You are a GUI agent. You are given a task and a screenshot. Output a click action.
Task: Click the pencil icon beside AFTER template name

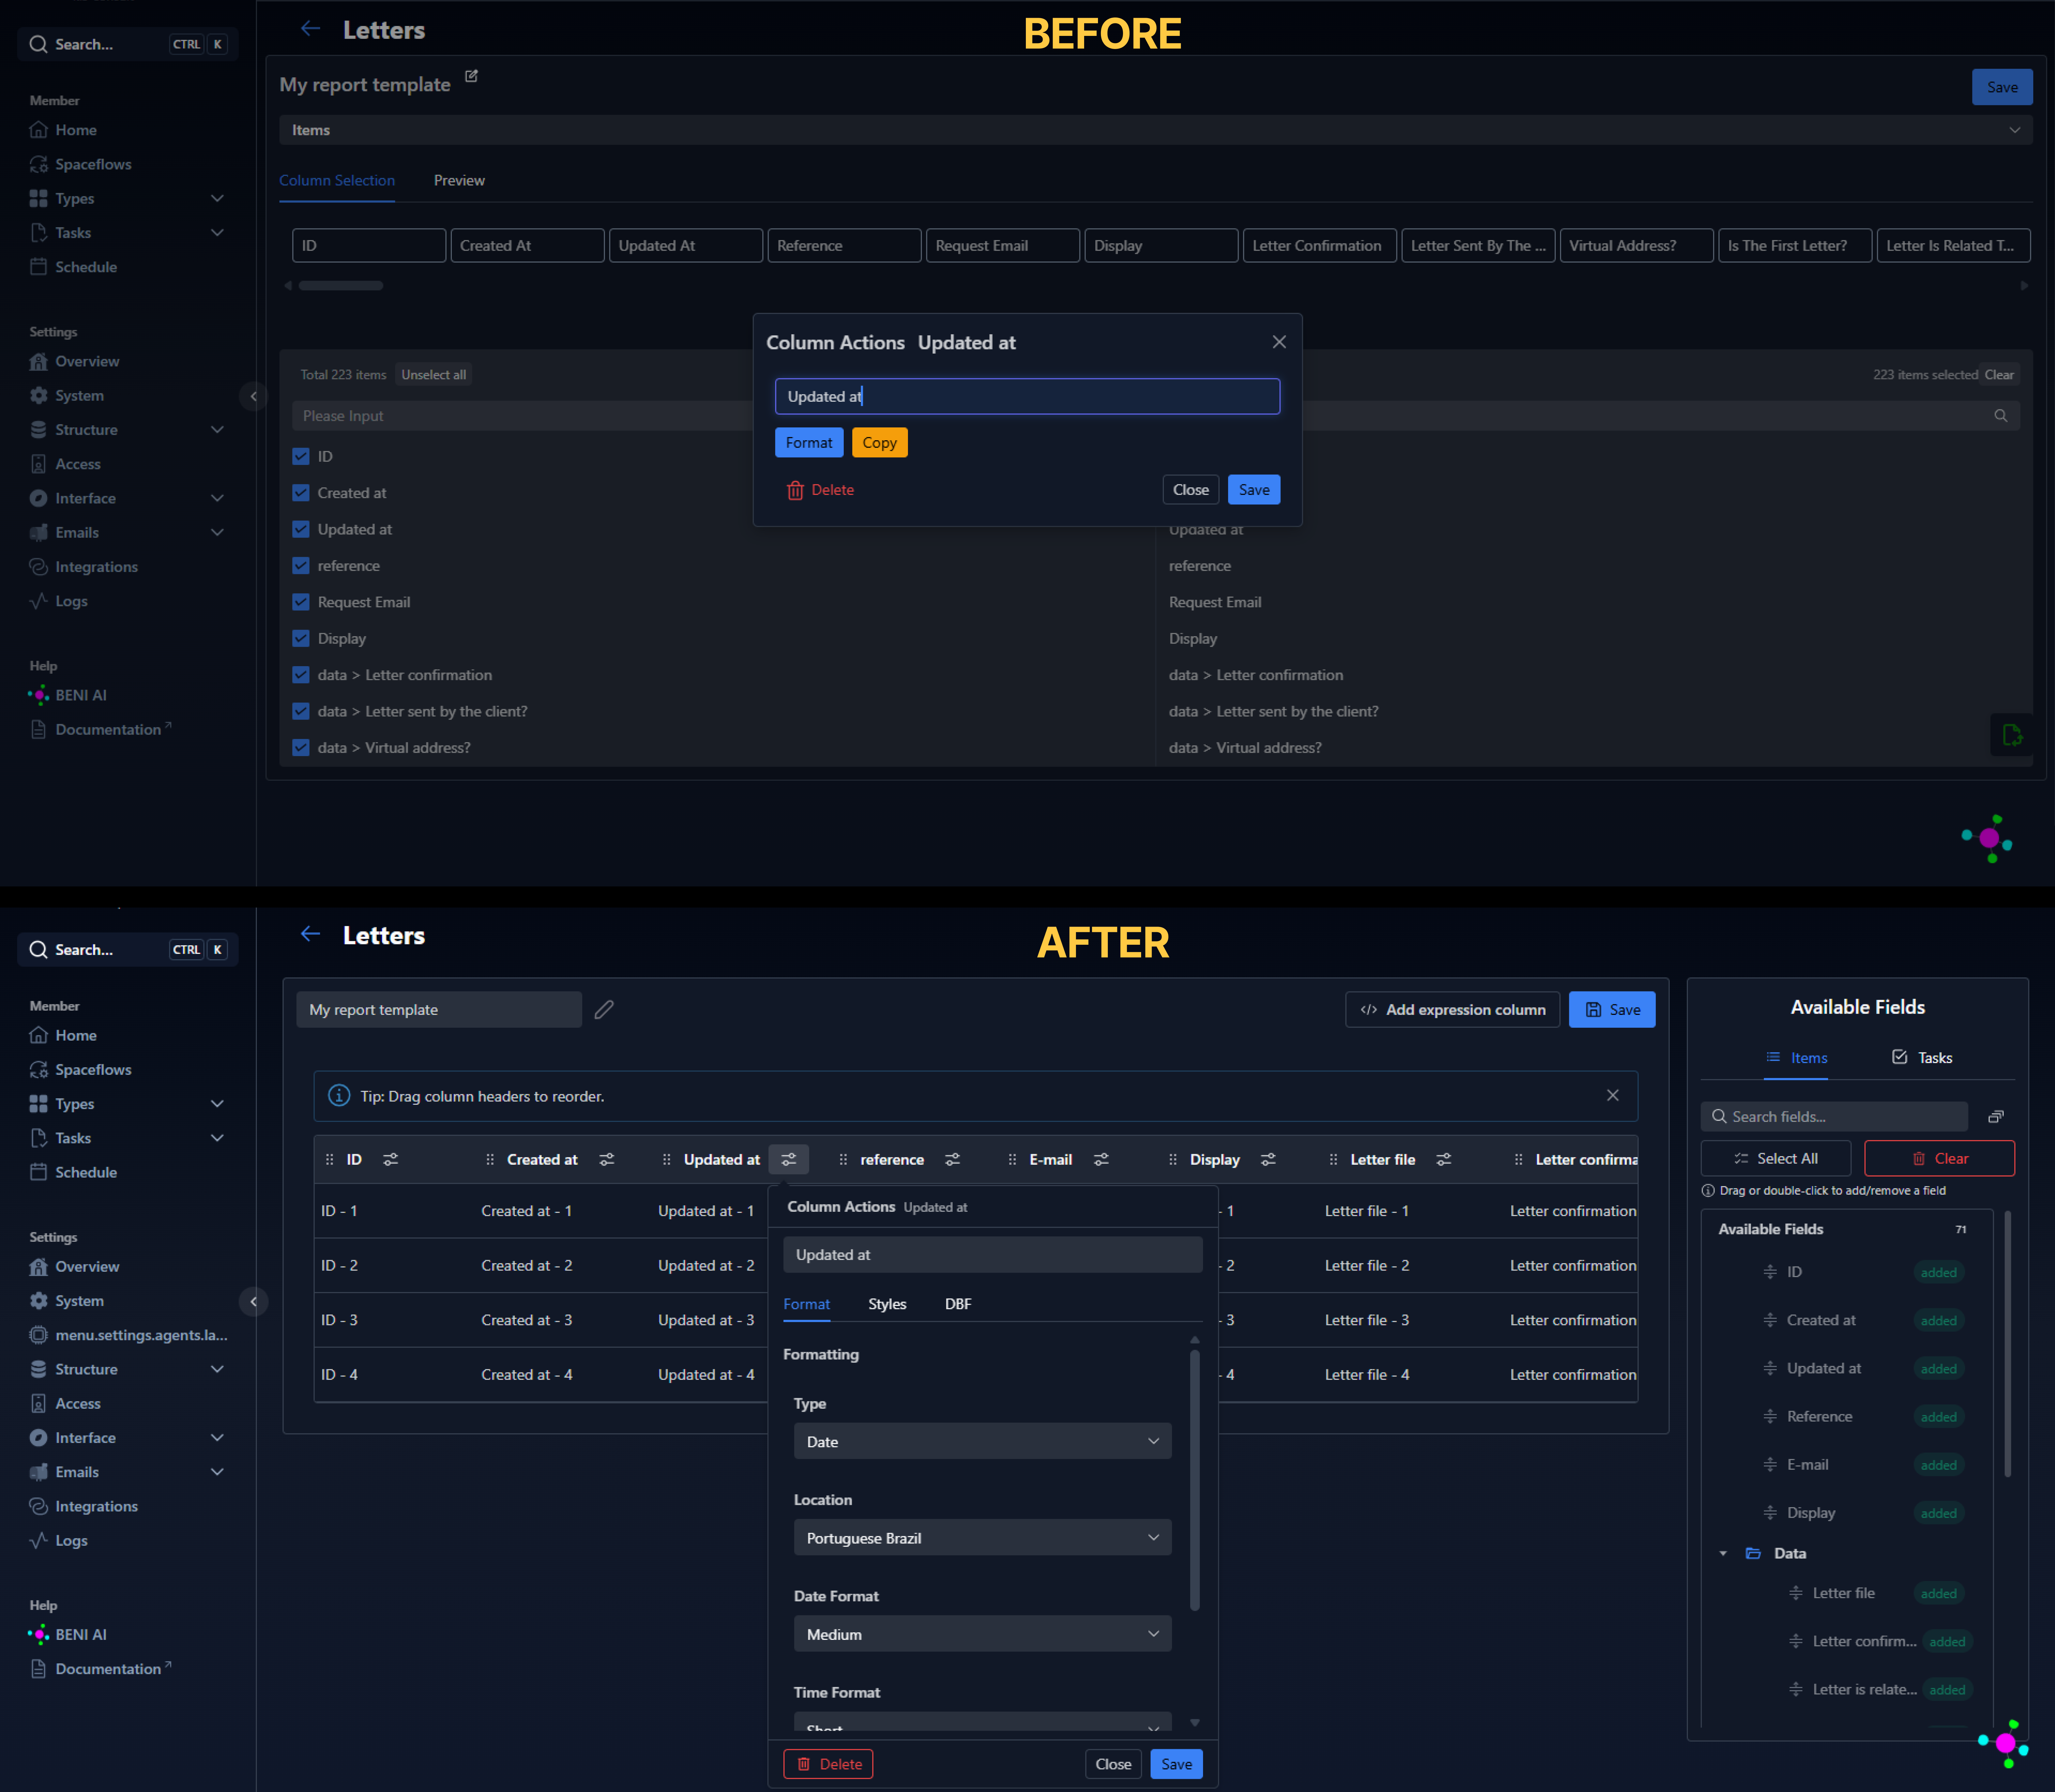pyautogui.click(x=604, y=1010)
